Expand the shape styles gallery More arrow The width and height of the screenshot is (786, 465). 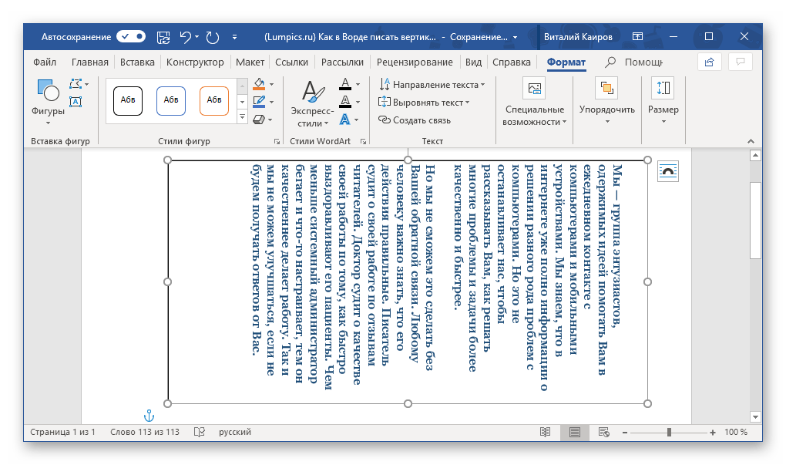242,117
